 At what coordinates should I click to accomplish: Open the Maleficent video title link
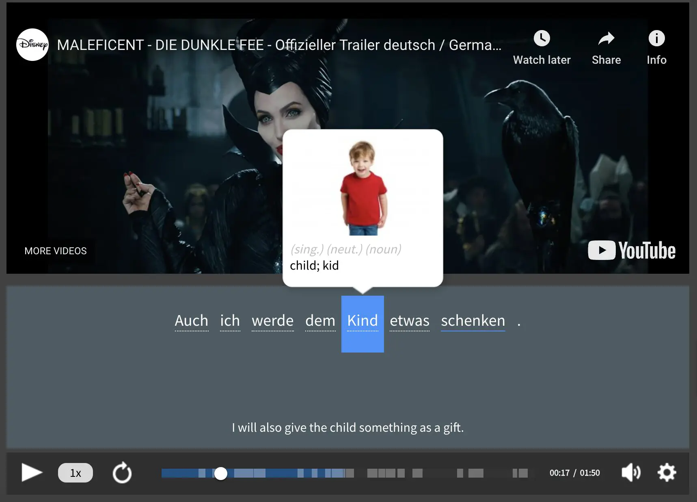[279, 45]
